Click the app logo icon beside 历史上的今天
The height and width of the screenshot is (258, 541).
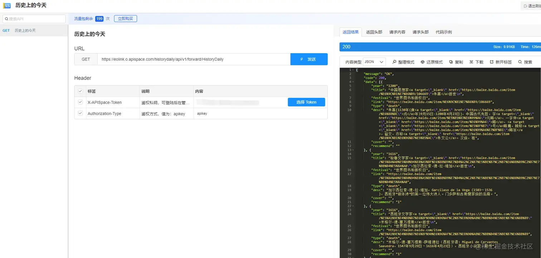[7, 6]
